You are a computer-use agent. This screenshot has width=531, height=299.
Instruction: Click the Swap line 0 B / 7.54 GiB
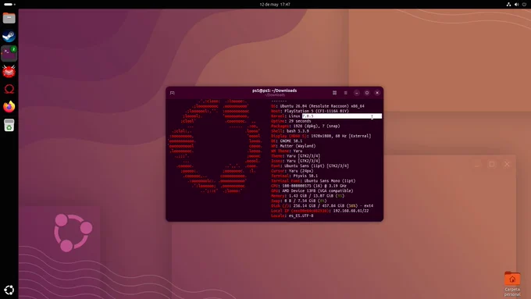299,201
